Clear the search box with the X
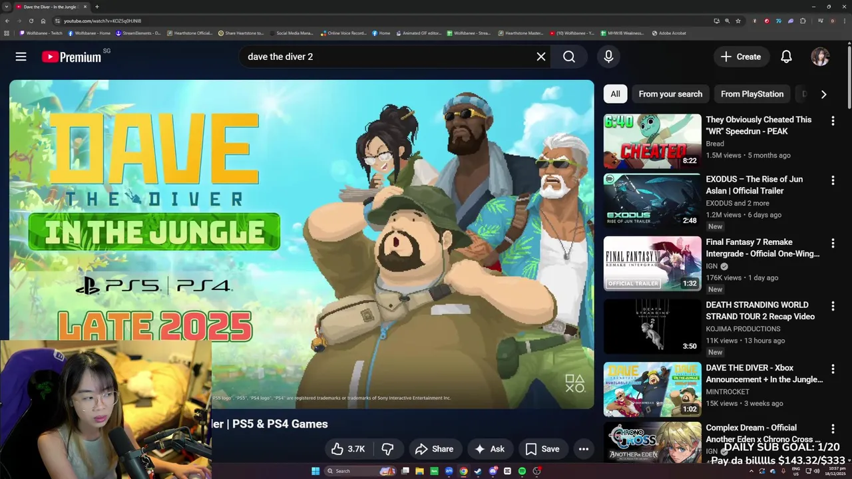This screenshot has height=479, width=852. [x=541, y=57]
